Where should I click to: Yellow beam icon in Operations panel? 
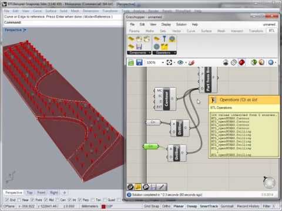(x=157, y=39)
